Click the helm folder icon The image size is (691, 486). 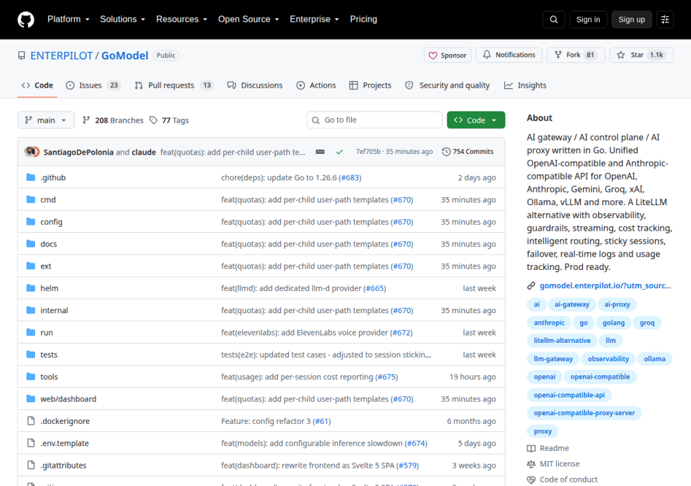click(x=30, y=288)
